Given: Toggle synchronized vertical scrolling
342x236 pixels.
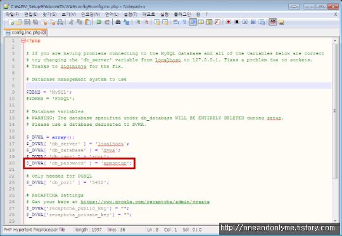Looking at the screenshot, I should click(157, 22).
